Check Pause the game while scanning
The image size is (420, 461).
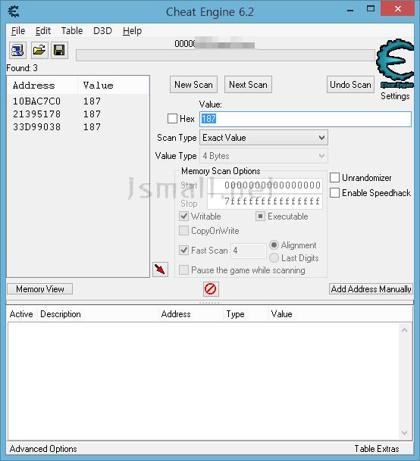[183, 270]
